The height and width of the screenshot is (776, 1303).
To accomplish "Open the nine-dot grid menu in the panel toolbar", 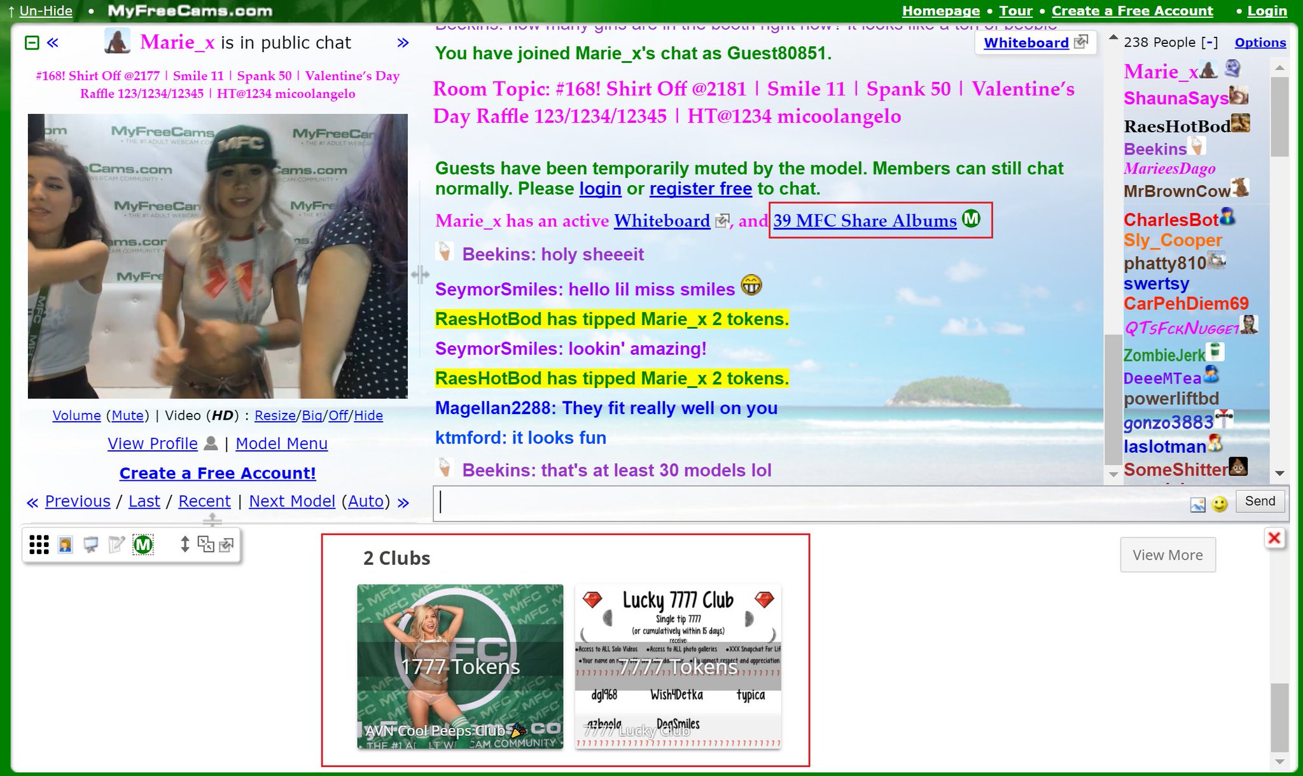I will pos(39,544).
